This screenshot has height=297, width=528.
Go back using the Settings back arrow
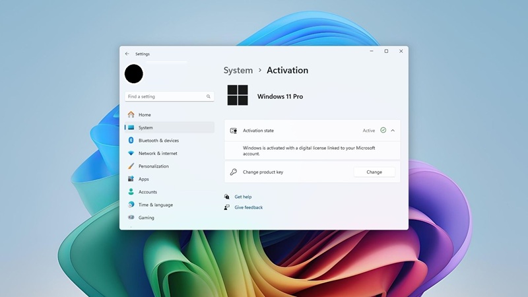coord(127,53)
